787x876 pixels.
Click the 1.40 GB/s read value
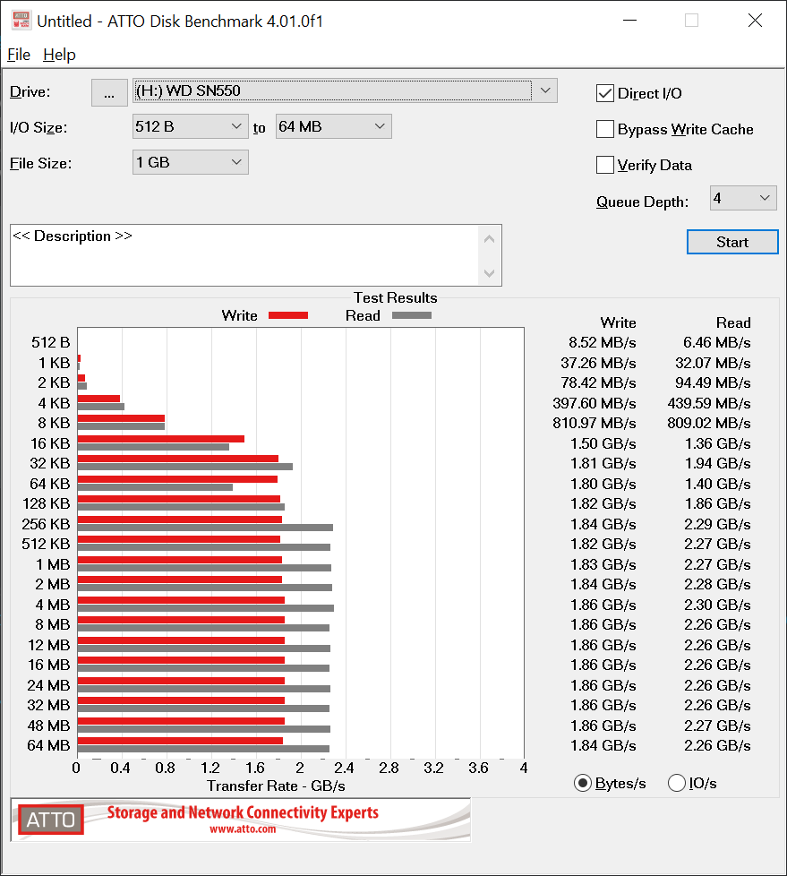point(718,484)
